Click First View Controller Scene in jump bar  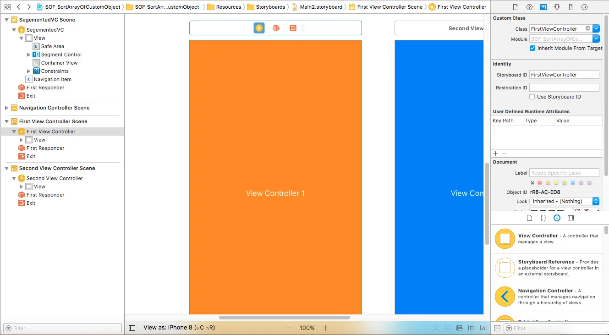coord(386,7)
